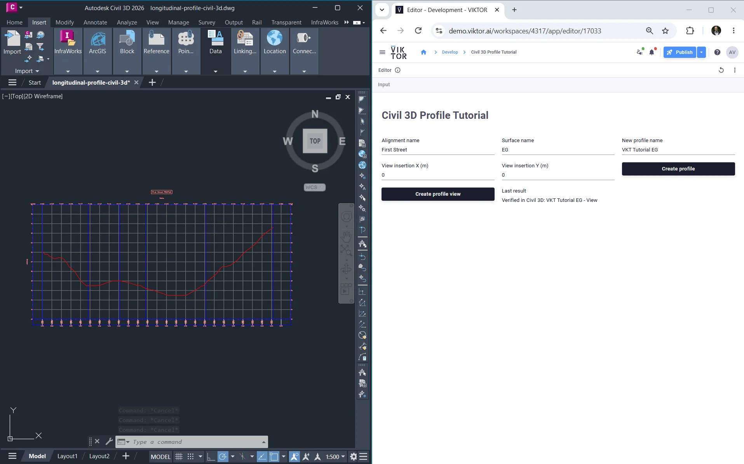This screenshot has height=464, width=744.
Task: Switch to the Start drawing tab
Action: pyautogui.click(x=35, y=82)
